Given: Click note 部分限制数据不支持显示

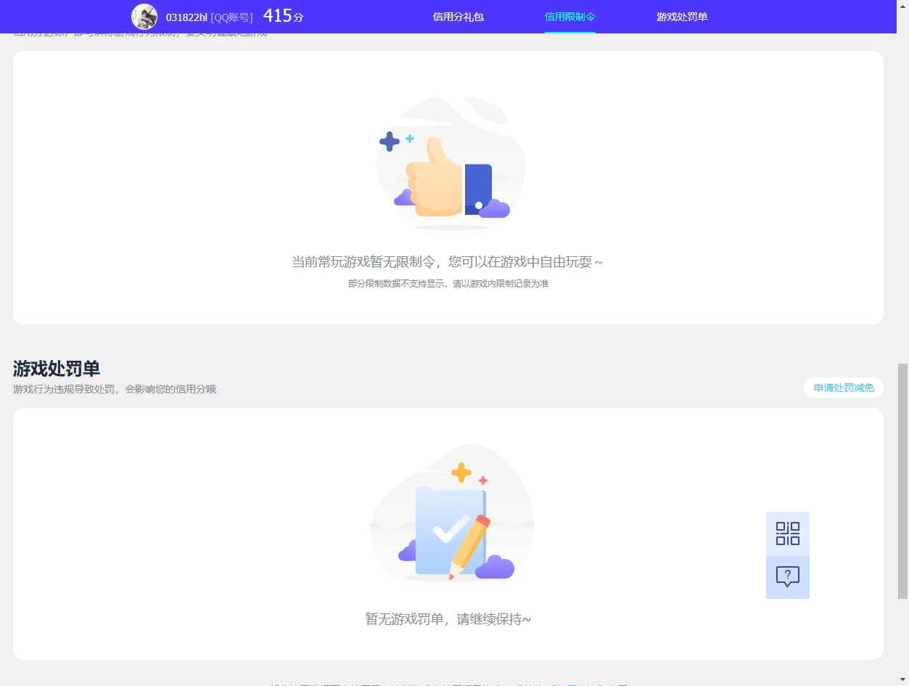Looking at the screenshot, I should (x=397, y=284).
